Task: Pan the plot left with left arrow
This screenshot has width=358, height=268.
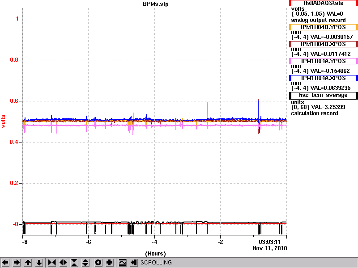Action: click(5, 263)
